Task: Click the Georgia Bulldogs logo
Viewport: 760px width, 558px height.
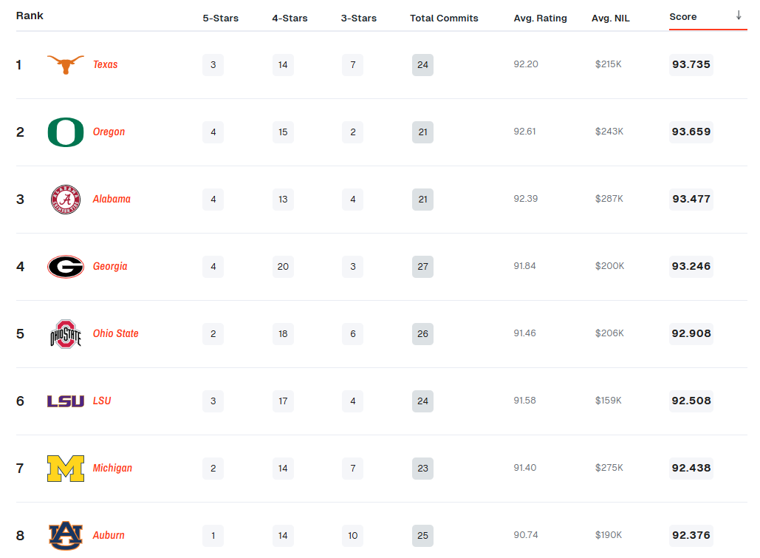Action: click(x=66, y=266)
